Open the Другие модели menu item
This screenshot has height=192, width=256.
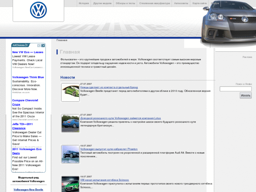pyautogui.click(x=102, y=3)
